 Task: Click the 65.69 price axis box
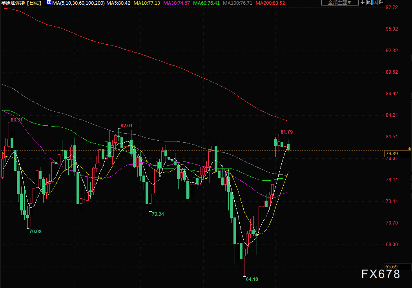click(x=398, y=267)
